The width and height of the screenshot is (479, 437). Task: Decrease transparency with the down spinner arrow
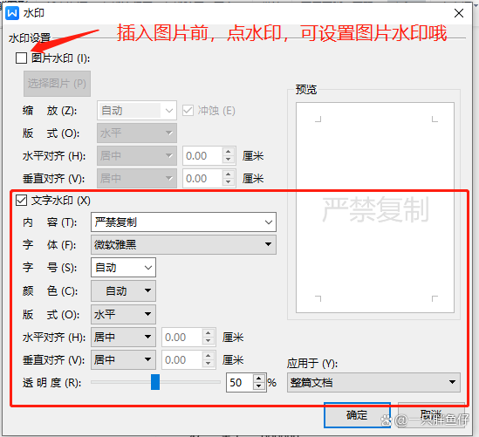[259, 386]
